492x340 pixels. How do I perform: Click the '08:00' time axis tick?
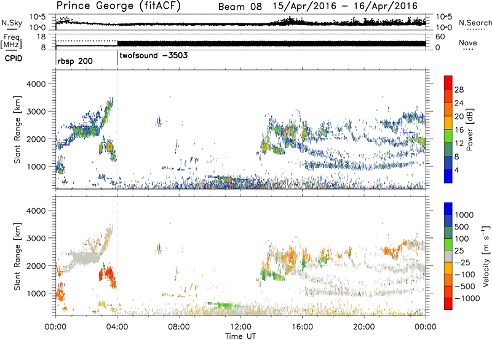point(179,327)
